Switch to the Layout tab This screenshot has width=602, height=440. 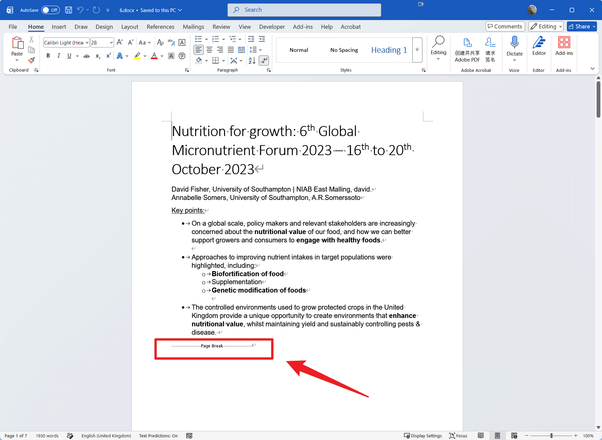(x=130, y=27)
